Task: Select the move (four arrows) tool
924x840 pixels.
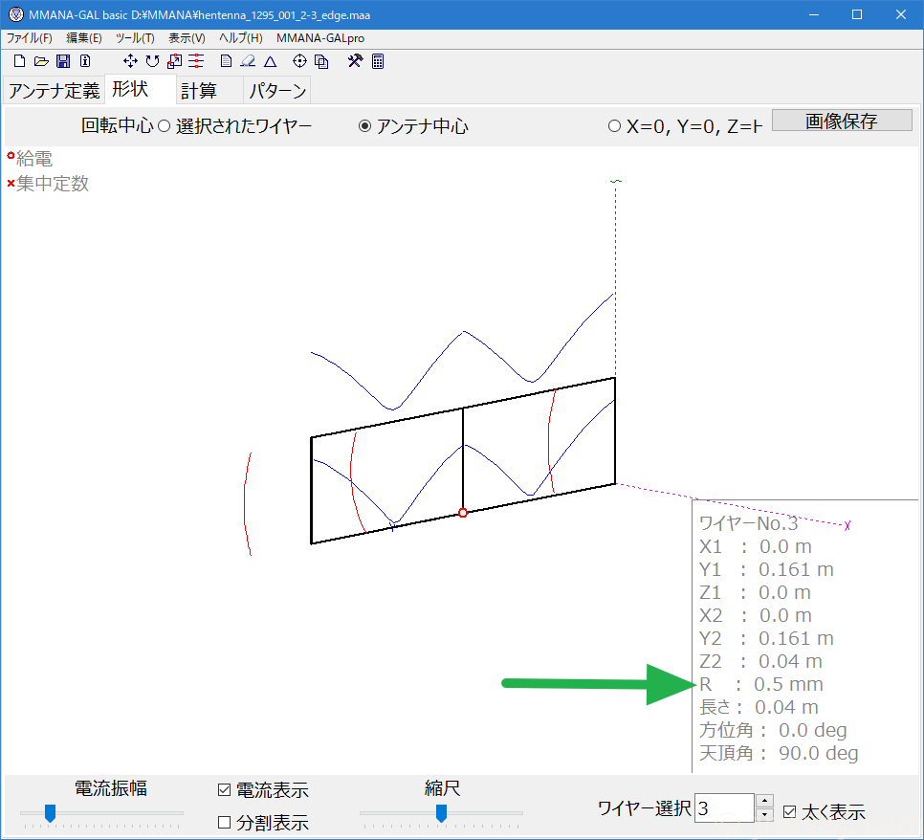Action: click(x=130, y=61)
